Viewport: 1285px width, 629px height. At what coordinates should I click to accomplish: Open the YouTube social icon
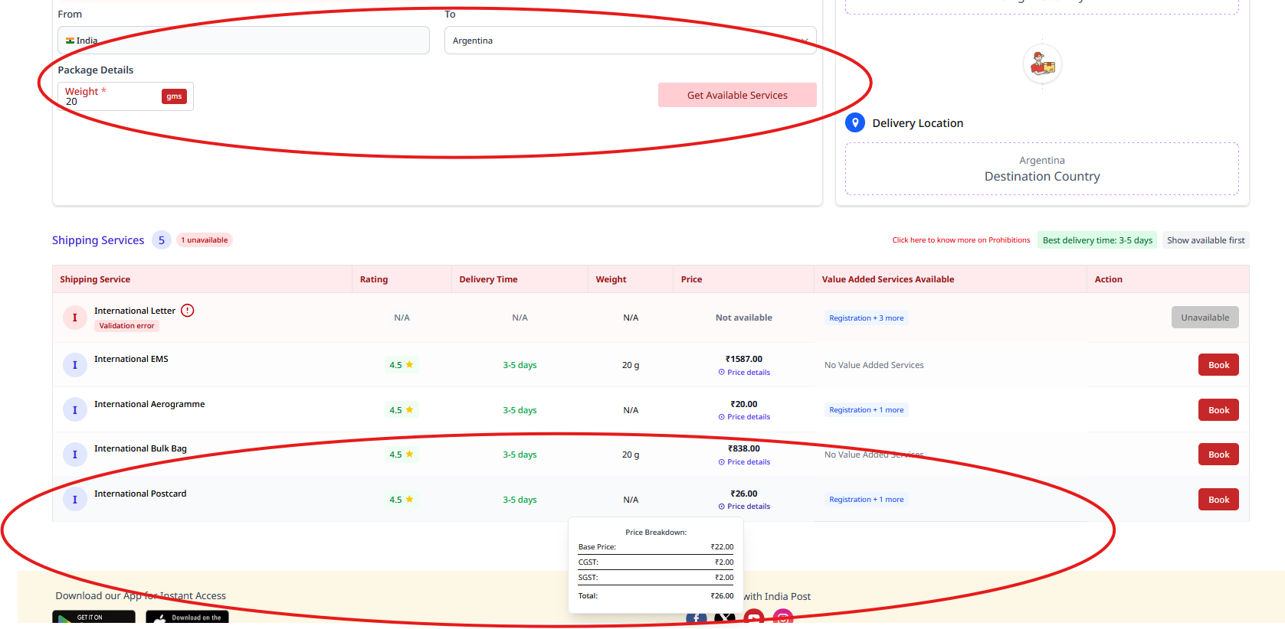754,618
